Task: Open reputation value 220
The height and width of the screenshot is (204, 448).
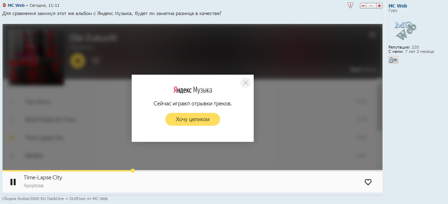Action: pos(415,47)
